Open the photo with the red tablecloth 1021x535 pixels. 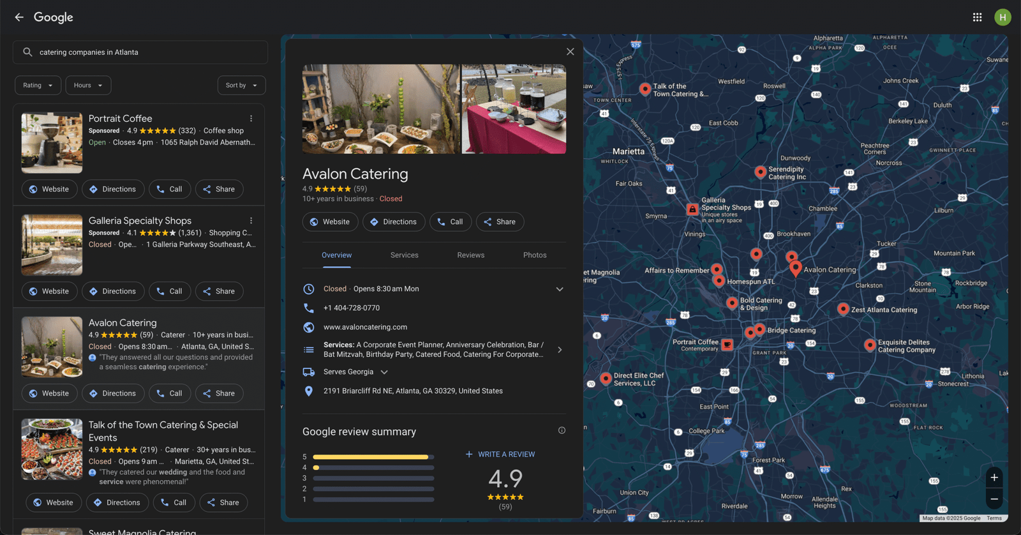514,109
